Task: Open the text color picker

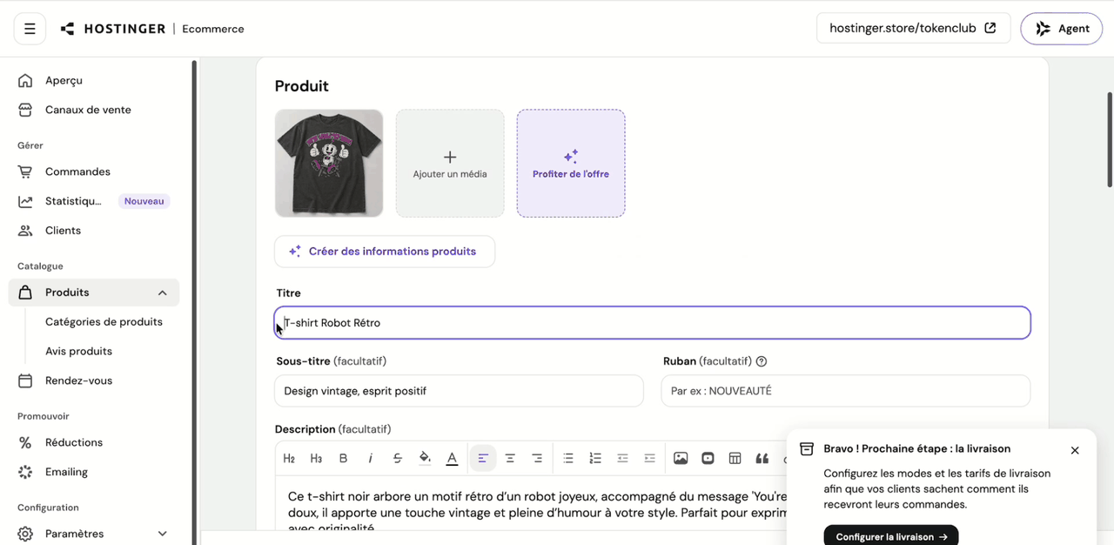Action: coord(452,458)
